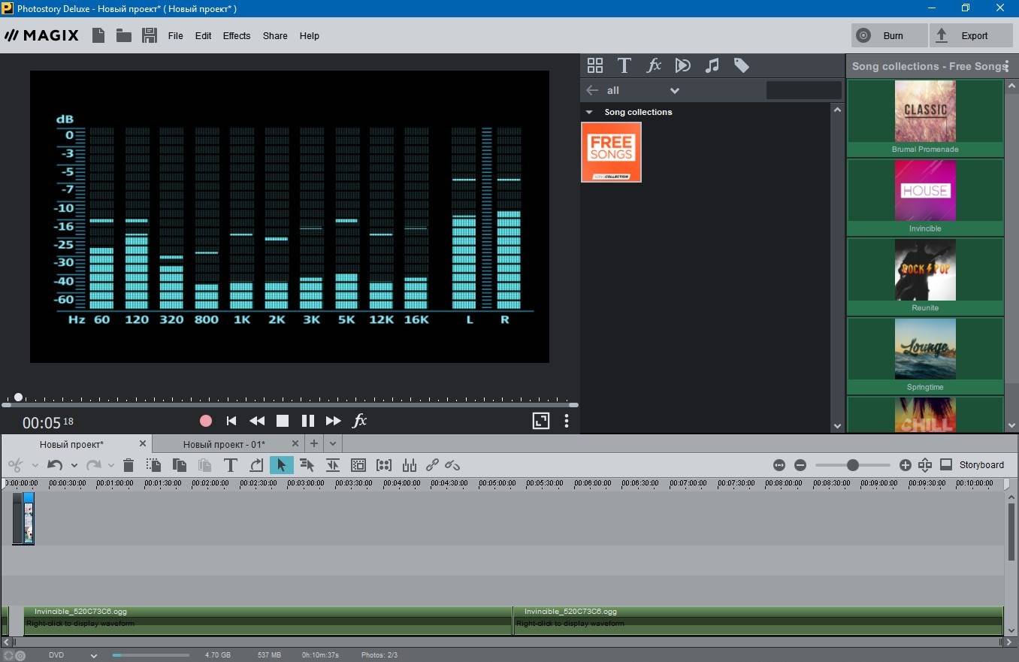Click the split-at-marker toolbar icon
Screen dimensions: 1019x662
[333, 465]
